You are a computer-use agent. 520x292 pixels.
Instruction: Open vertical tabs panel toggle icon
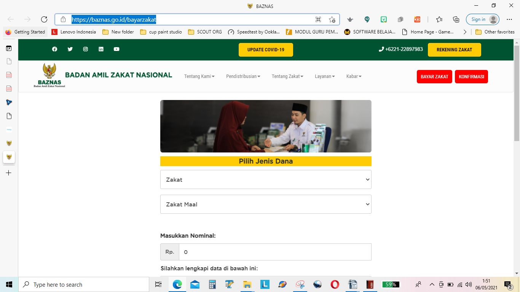[x=9, y=48]
